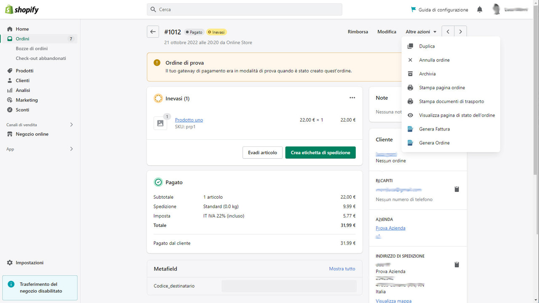
Task: Click the Negozio online store icon
Action: (10, 134)
